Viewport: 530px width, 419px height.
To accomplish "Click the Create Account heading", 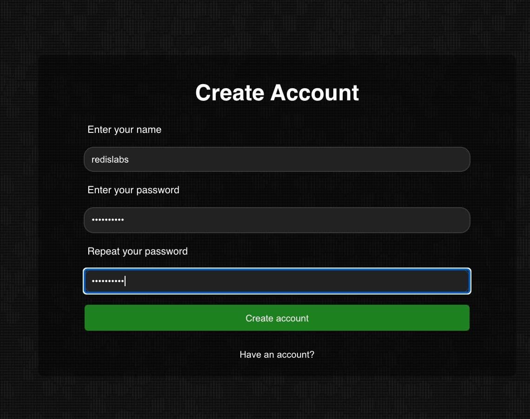I will click(277, 92).
